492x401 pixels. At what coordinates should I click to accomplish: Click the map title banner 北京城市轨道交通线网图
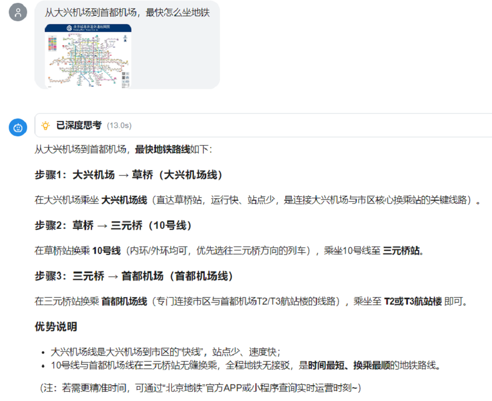tap(92, 28)
